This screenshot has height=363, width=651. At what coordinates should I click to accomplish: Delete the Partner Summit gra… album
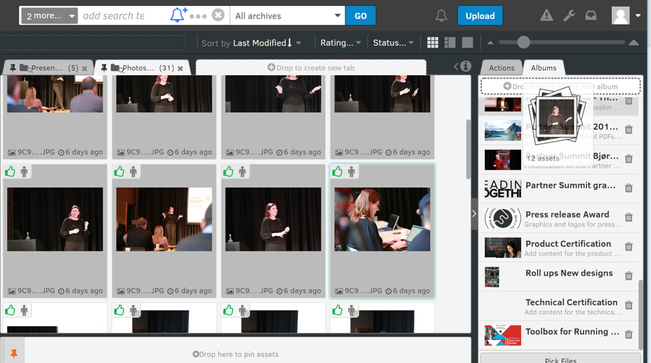[x=629, y=188]
